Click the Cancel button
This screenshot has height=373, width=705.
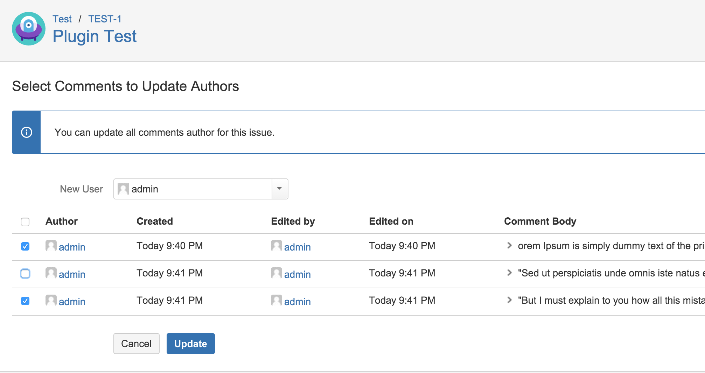pos(137,344)
